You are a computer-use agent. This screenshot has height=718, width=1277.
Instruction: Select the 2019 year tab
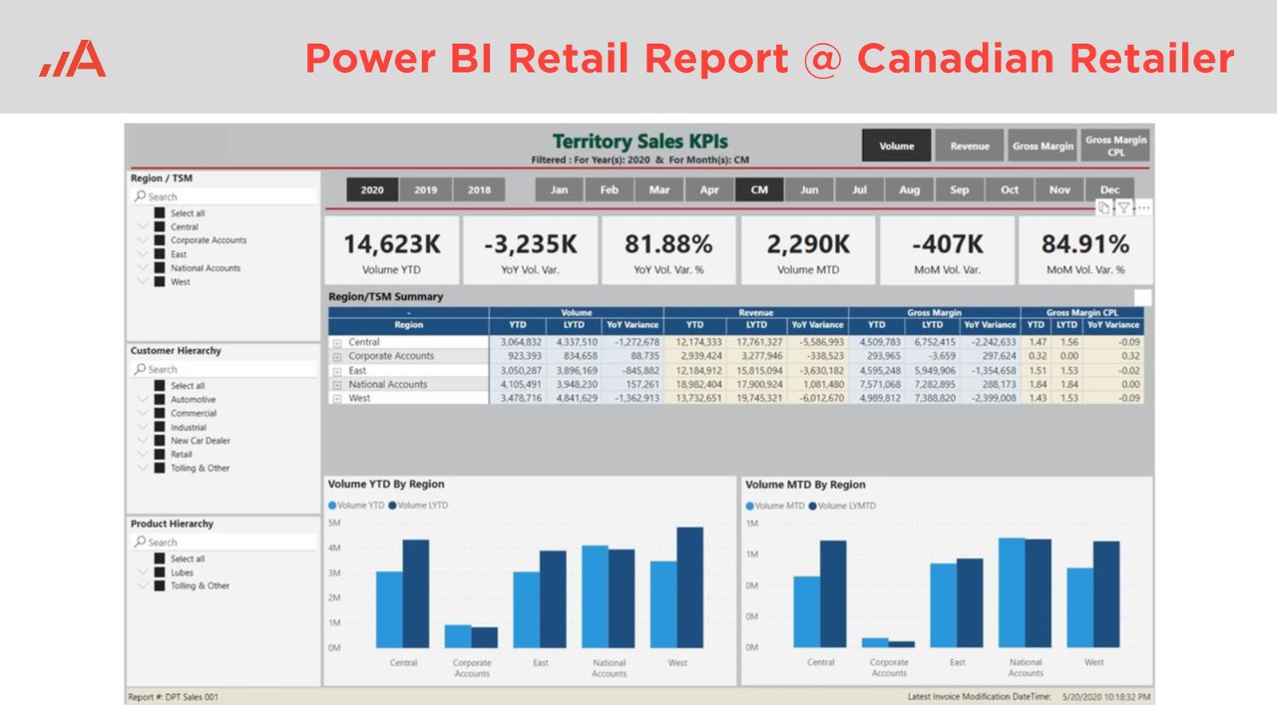click(426, 189)
